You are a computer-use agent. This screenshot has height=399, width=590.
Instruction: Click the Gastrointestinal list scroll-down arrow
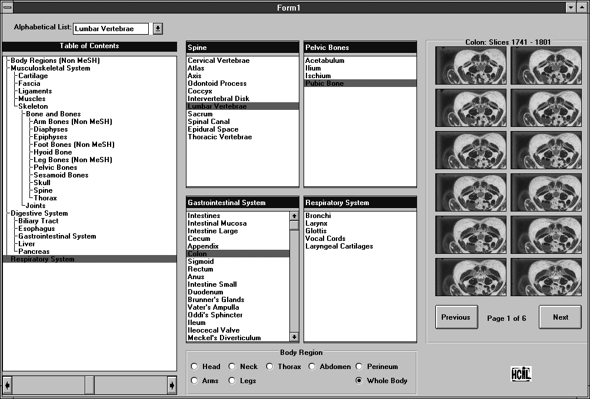(294, 337)
